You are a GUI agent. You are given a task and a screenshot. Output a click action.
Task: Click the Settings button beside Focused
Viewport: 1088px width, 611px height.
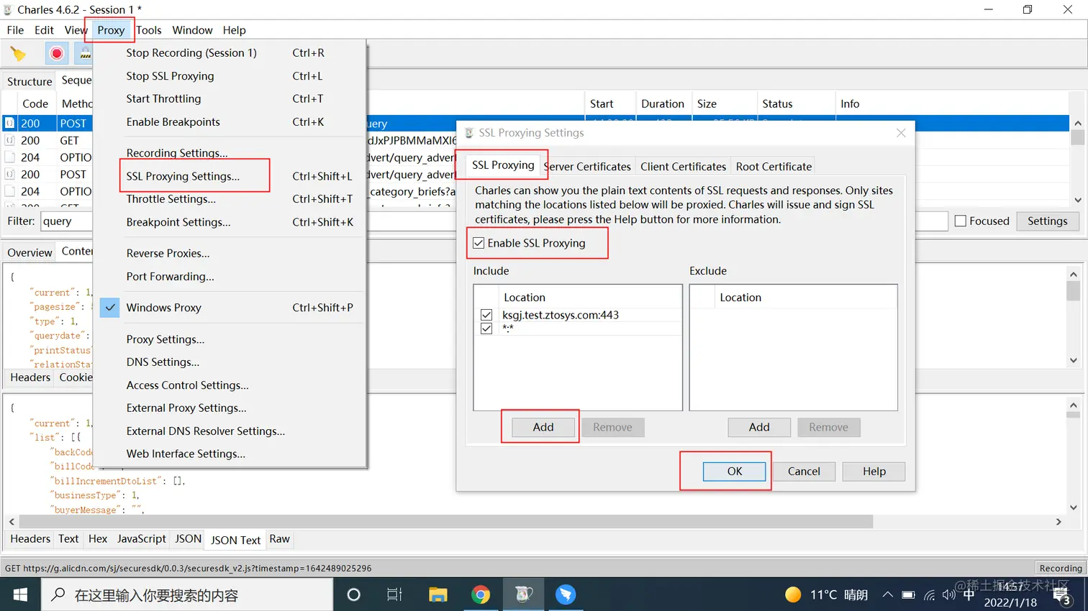(1047, 221)
